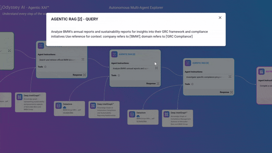Click cloud icon in Datastore with '+4 more files'

[x=65, y=108]
